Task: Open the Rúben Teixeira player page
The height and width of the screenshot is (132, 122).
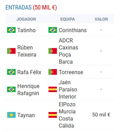Action: click(27, 51)
